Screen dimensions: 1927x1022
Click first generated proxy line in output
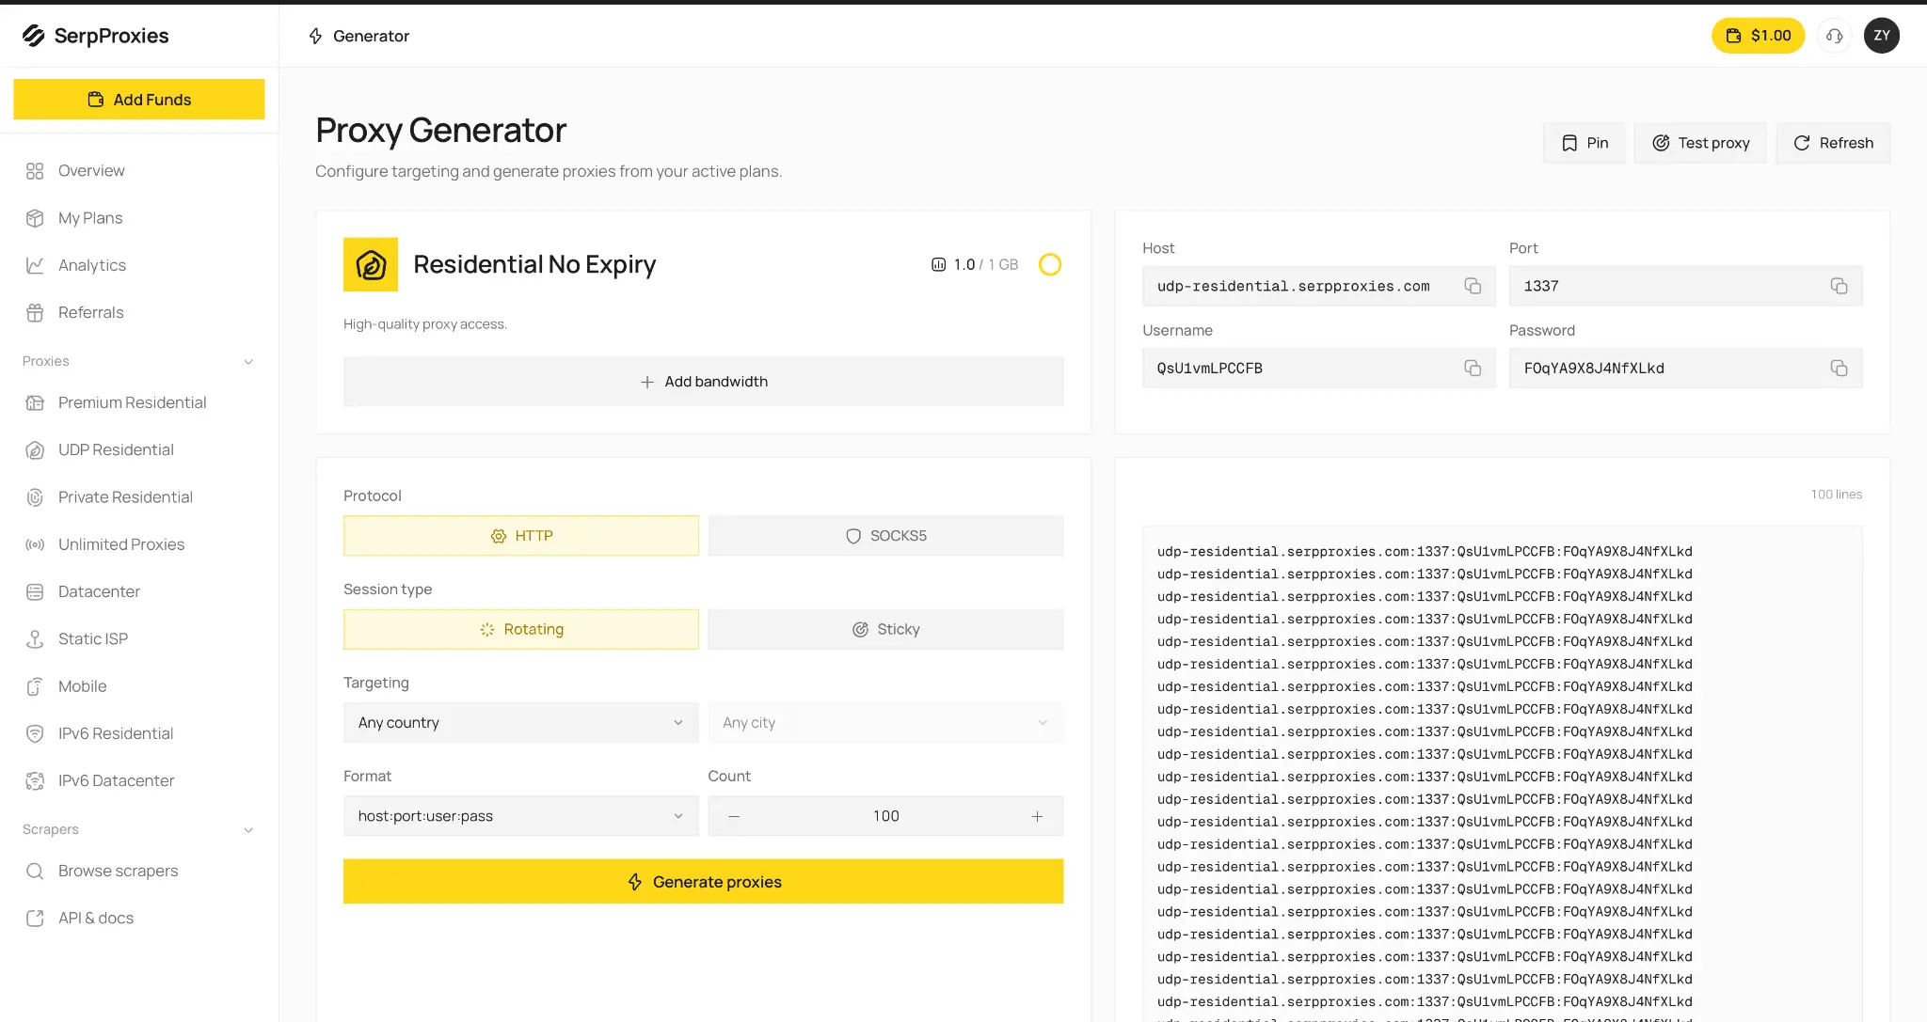[x=1425, y=552]
